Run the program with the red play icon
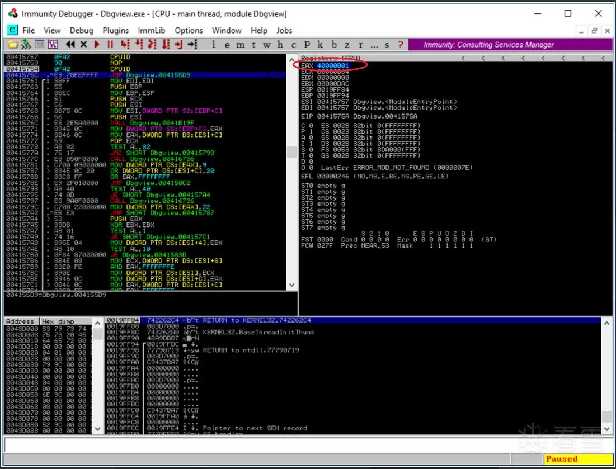Viewport: 616px width, 469px height. pyautogui.click(x=97, y=44)
